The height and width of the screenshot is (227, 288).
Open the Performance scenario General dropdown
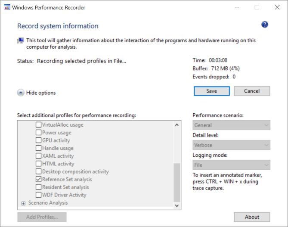(231, 125)
